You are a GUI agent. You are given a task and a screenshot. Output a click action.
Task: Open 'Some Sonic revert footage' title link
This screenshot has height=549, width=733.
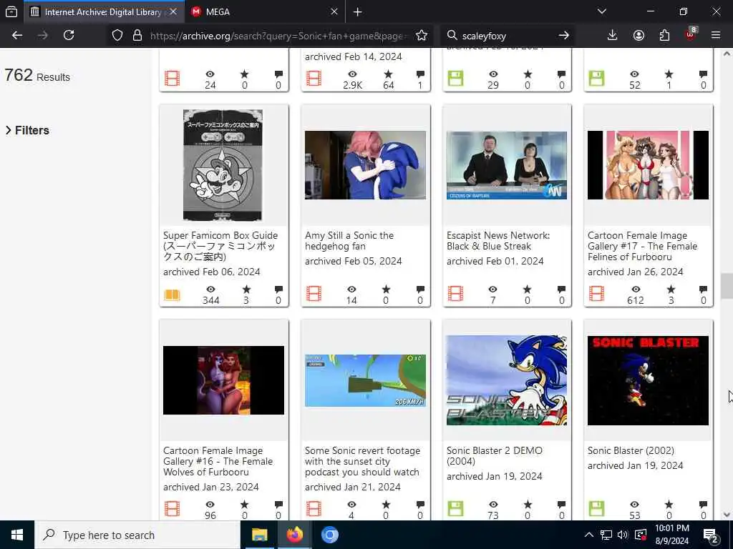[362, 461]
